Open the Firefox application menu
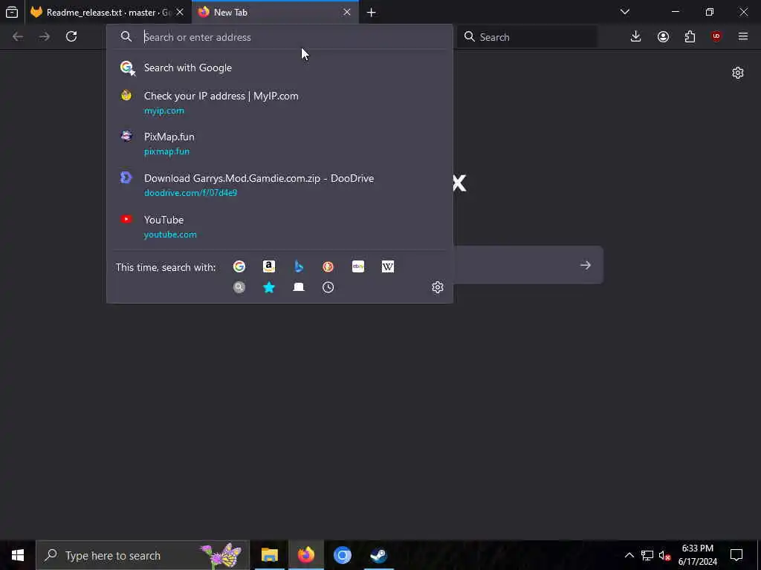The height and width of the screenshot is (570, 761). click(x=743, y=36)
